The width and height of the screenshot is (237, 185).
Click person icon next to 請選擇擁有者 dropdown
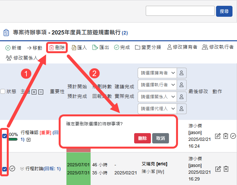pyautogui.click(x=182, y=73)
